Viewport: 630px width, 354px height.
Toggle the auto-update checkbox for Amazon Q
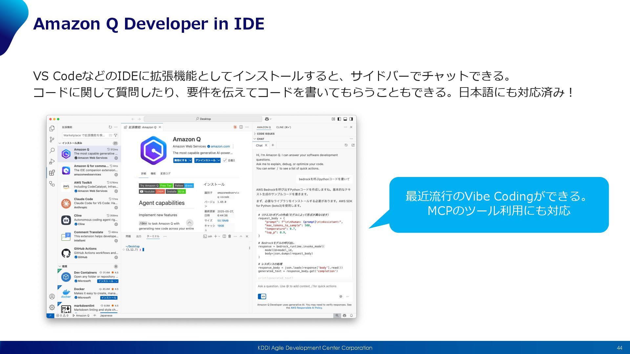(225, 160)
